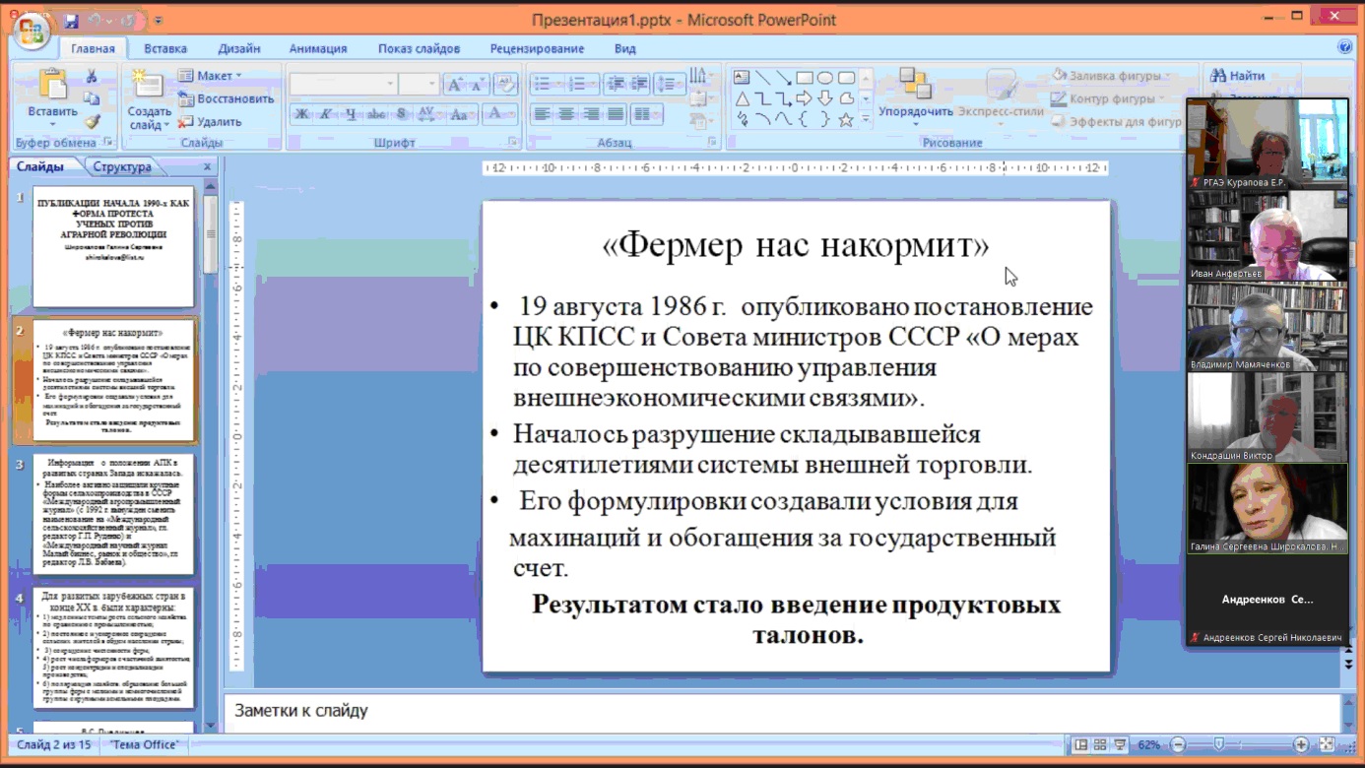
Task: Zoom in with the plus button
Action: [1301, 745]
